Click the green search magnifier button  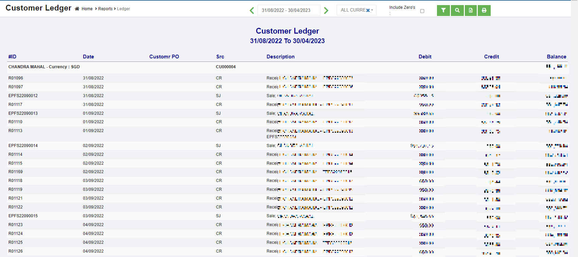pos(457,11)
